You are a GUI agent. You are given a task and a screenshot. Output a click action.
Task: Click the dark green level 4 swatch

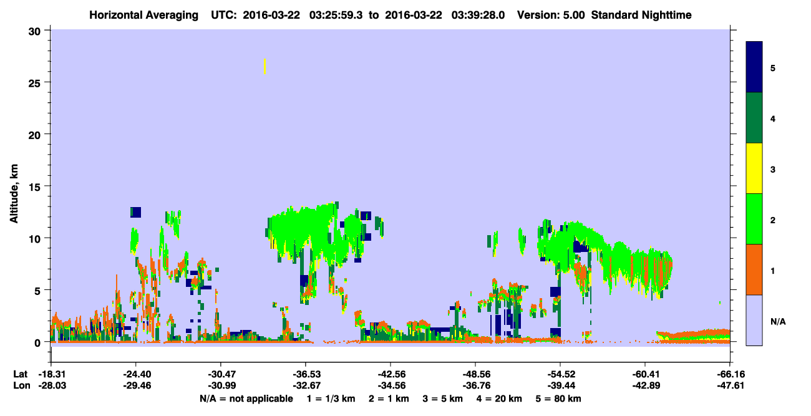click(x=754, y=118)
